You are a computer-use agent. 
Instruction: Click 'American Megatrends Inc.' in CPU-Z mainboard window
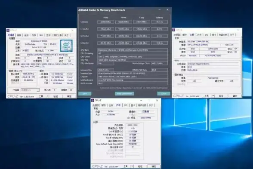click(x=198, y=64)
